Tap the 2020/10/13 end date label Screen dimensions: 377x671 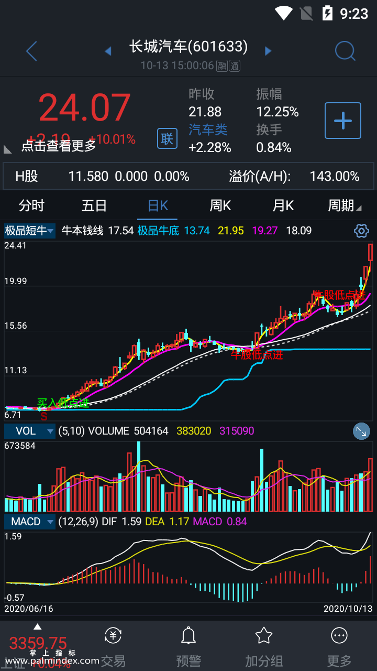tap(348, 609)
